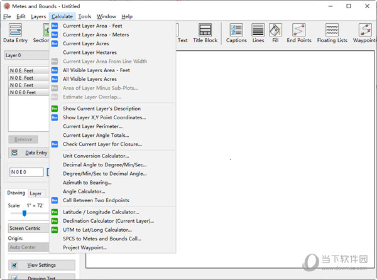
Task: Open the Help menu
Action: (127, 16)
